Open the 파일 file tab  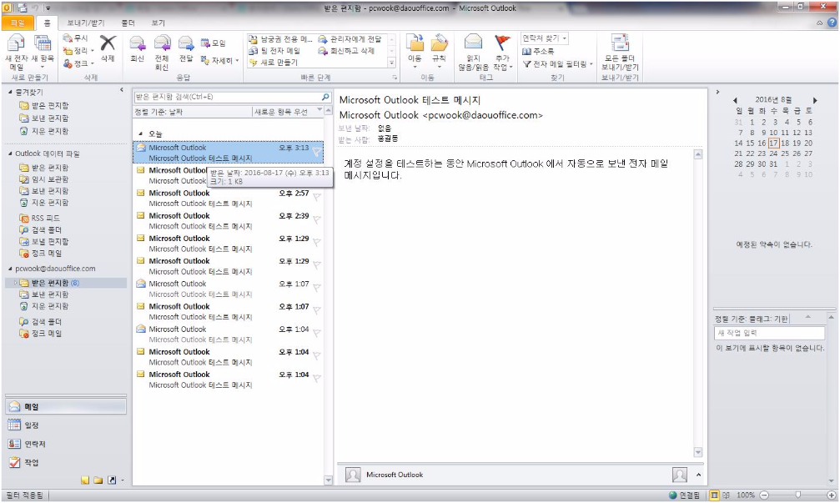[18, 23]
